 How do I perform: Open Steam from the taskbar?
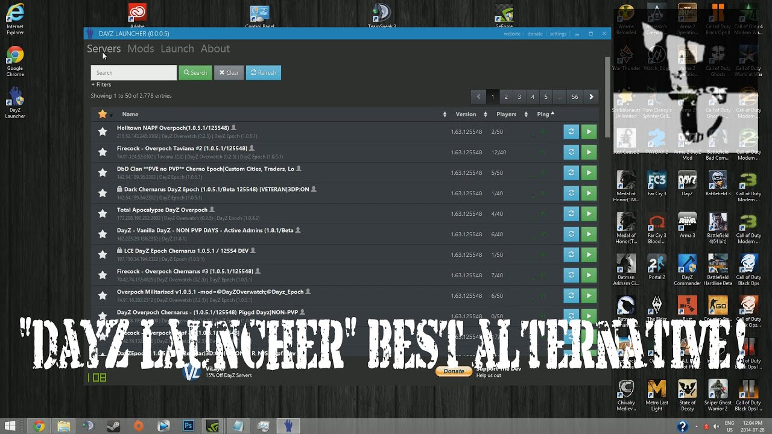pyautogui.click(x=113, y=426)
